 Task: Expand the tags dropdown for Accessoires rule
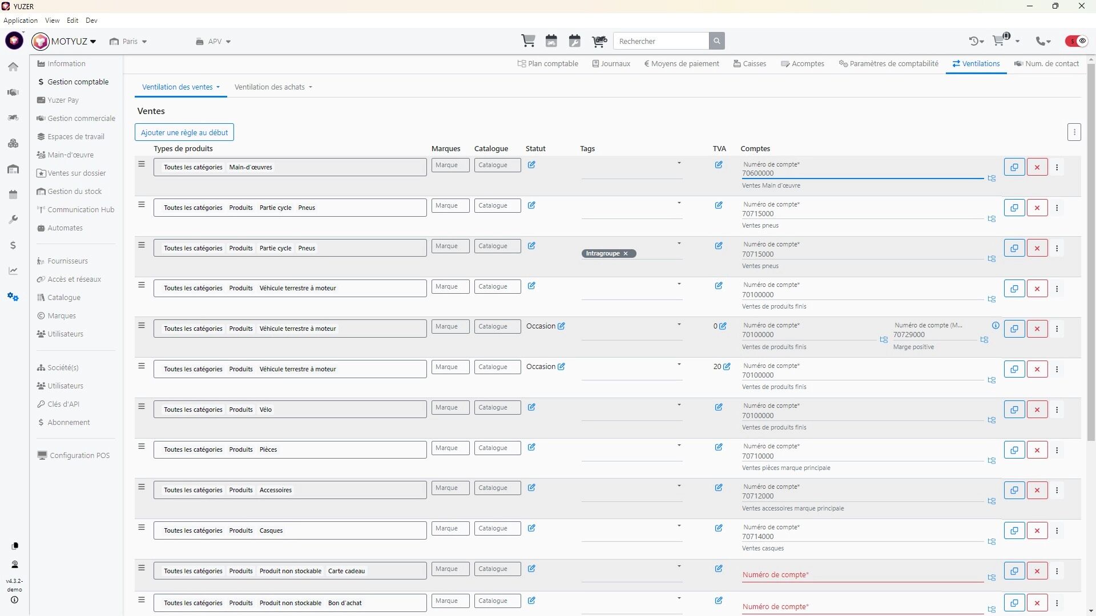tap(679, 487)
